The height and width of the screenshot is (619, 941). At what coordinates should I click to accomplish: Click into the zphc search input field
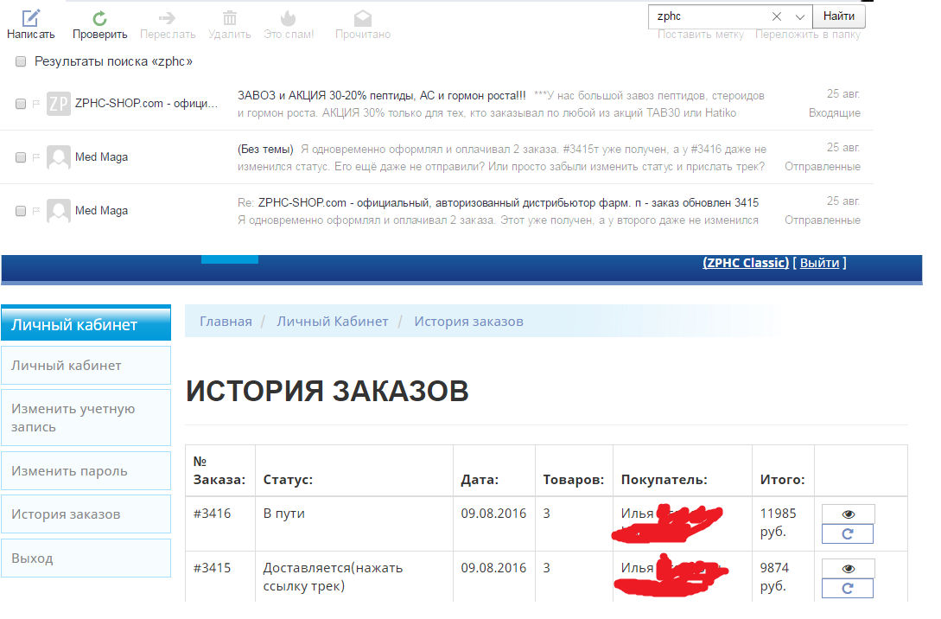(709, 16)
